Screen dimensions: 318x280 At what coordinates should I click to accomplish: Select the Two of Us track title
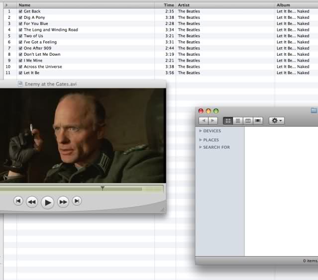[33, 36]
